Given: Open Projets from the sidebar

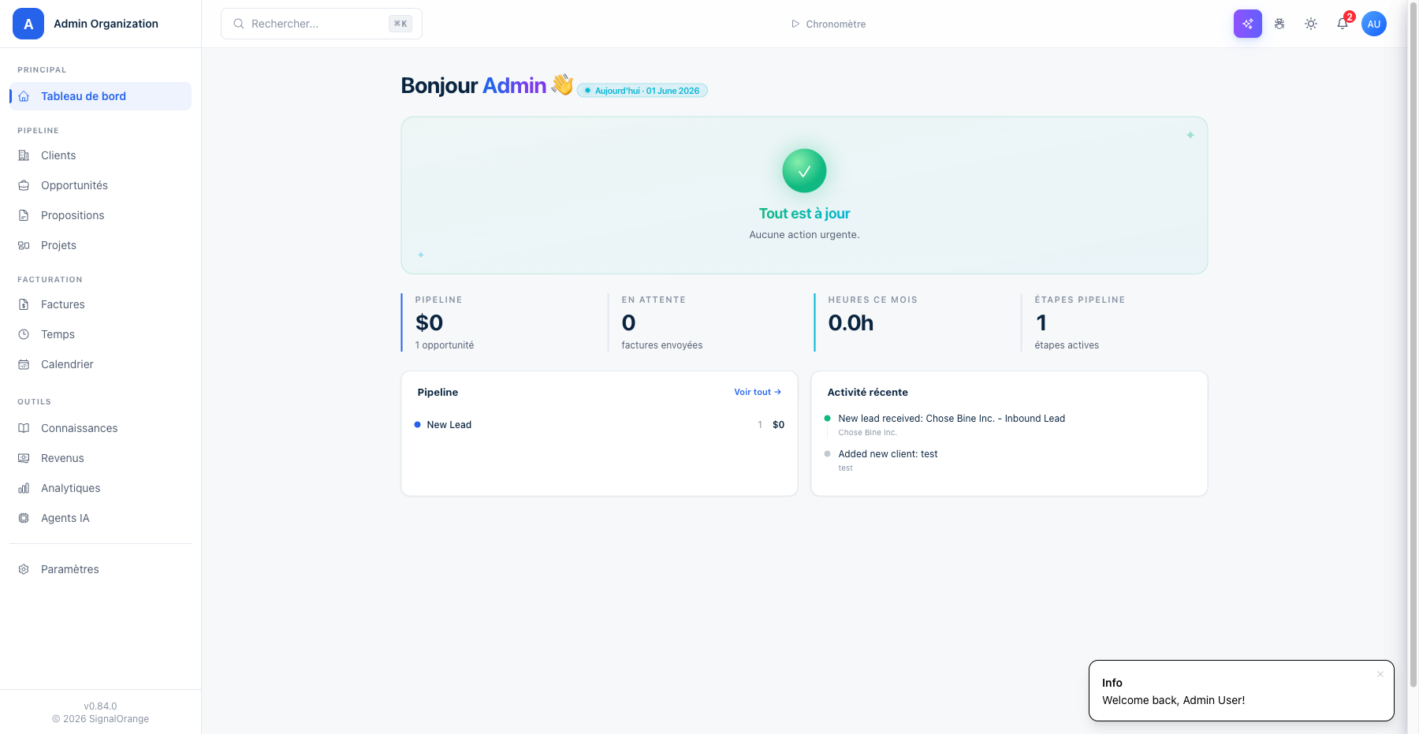Looking at the screenshot, I should (x=100, y=245).
